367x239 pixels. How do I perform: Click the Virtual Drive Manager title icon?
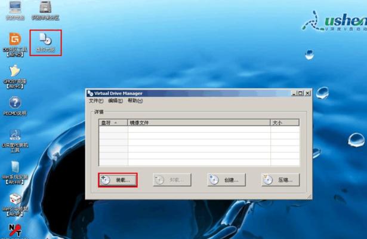pyautogui.click(x=90, y=93)
